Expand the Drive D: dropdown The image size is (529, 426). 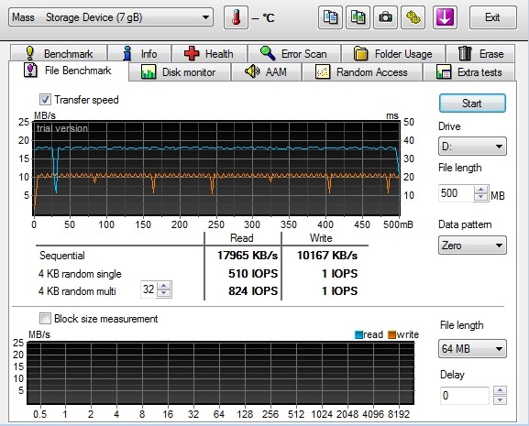472,147
